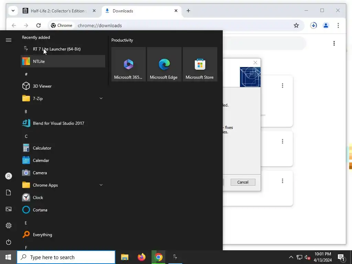Open File Explorer from taskbar

[124, 257]
